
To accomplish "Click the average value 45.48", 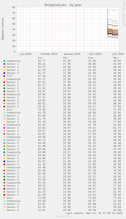I will coord(92,122).
